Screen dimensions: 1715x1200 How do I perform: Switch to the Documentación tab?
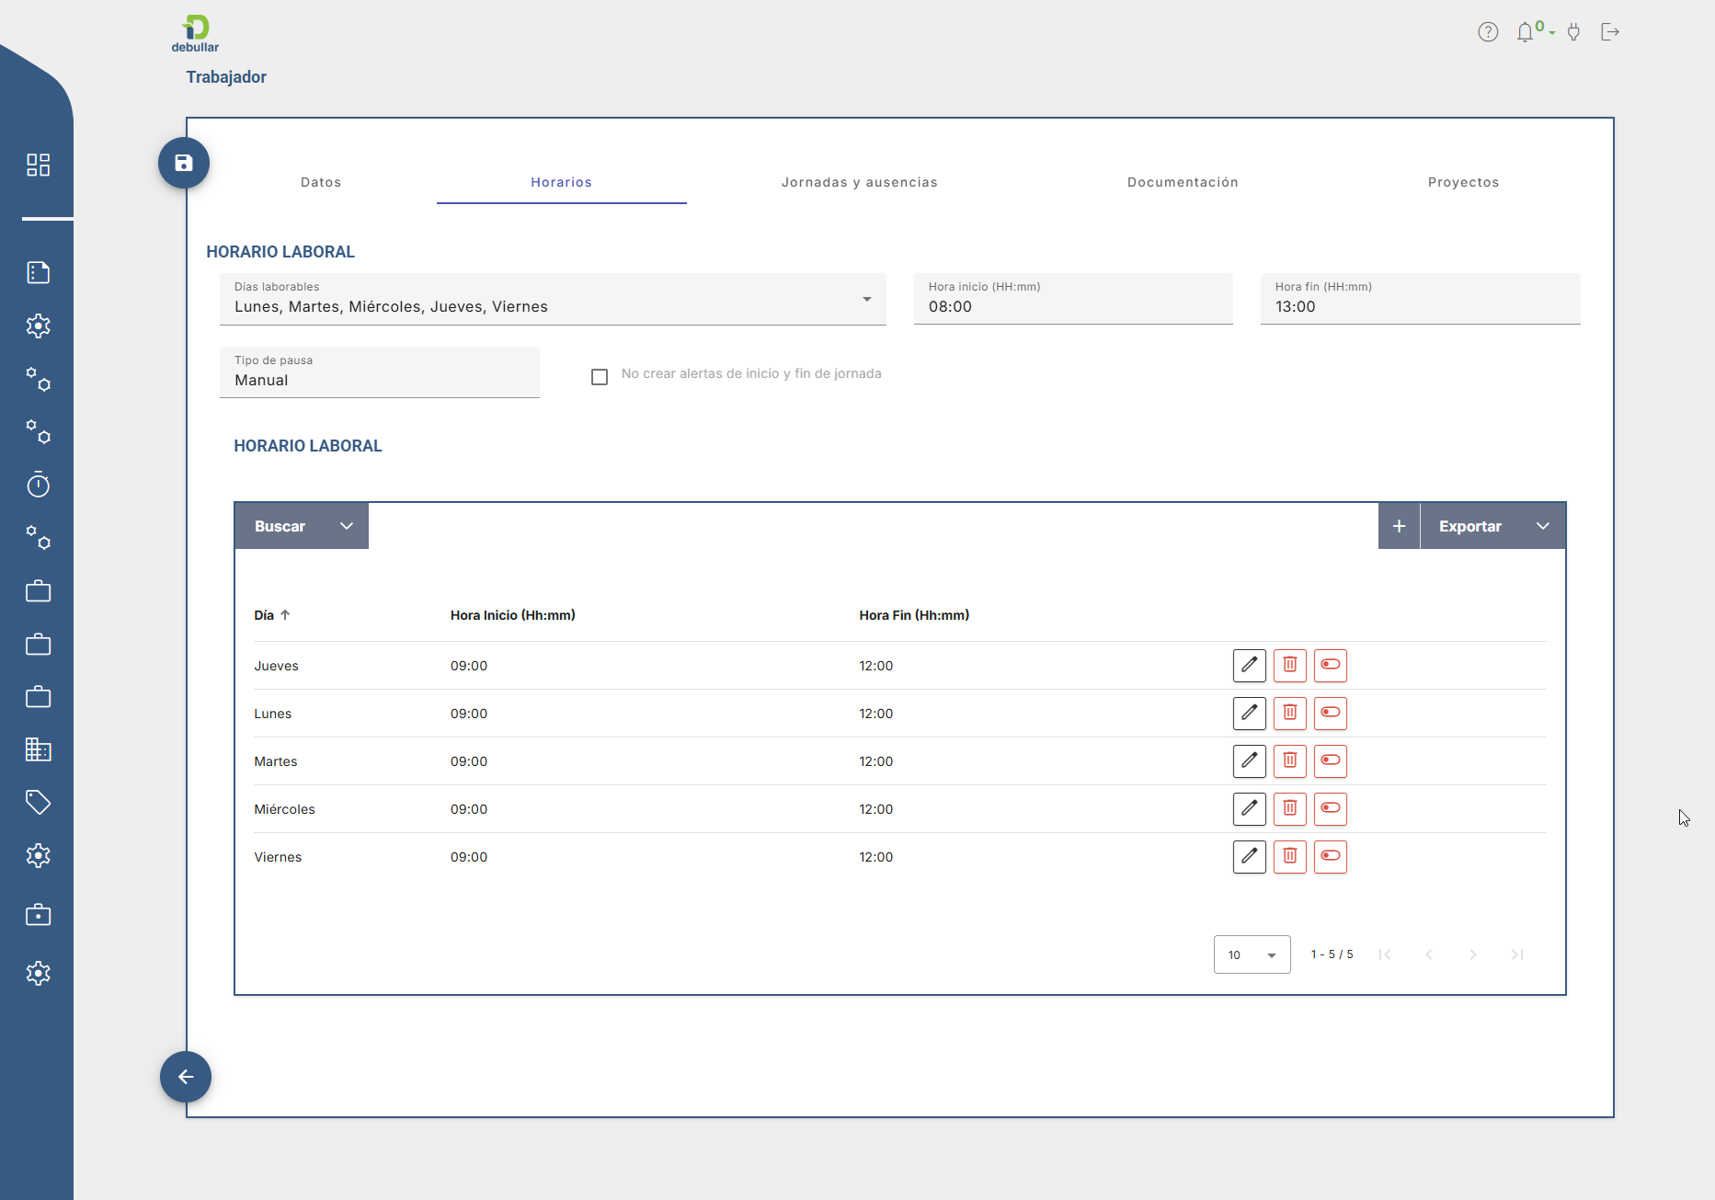(x=1183, y=182)
